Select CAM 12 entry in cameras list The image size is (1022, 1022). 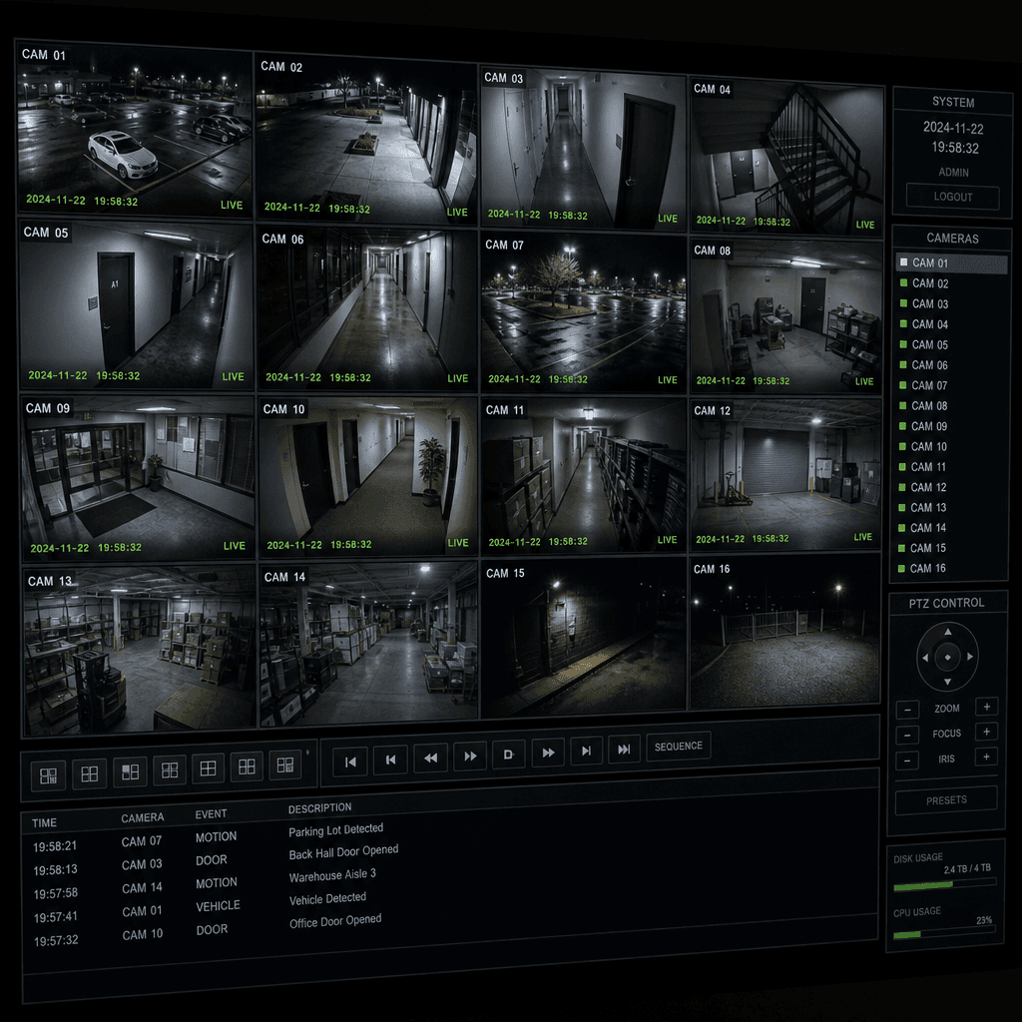coord(950,487)
